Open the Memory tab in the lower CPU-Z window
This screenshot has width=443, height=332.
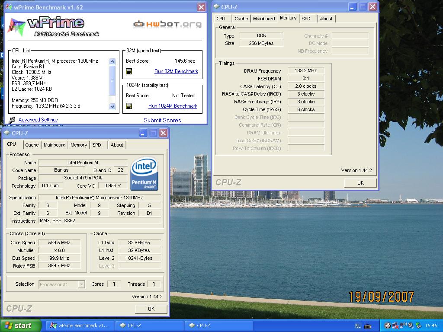pyautogui.click(x=79, y=145)
